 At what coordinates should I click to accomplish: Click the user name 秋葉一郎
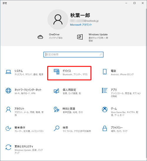click(x=80, y=15)
